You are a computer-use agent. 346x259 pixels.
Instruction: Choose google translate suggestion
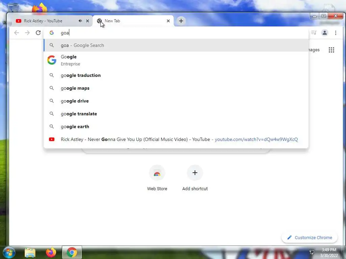coord(176,114)
